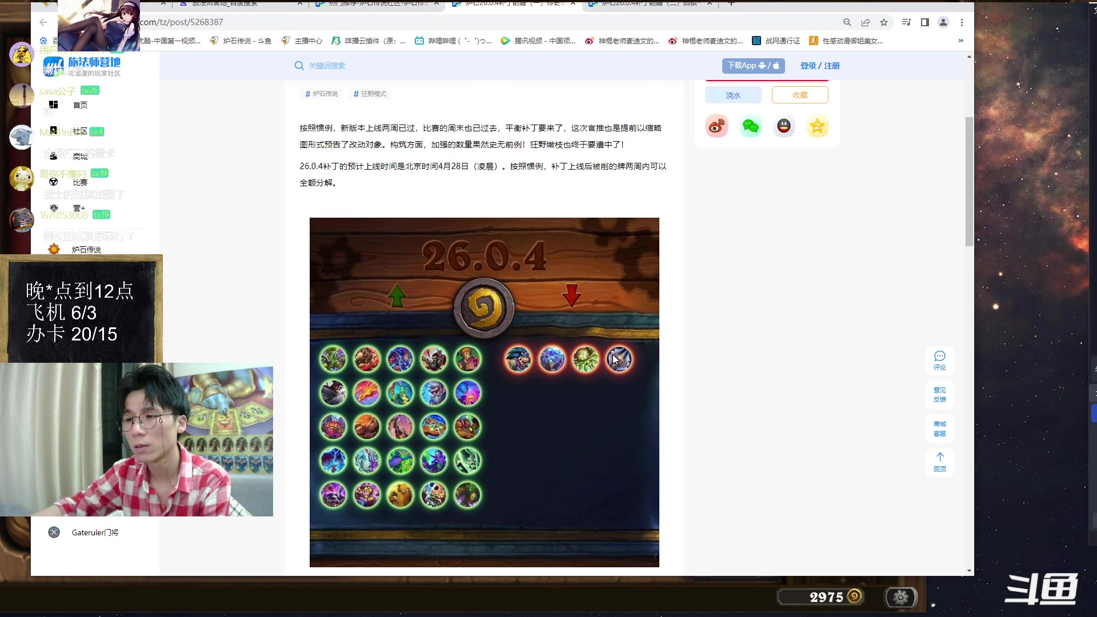
Task: Open the 意见反馈 feedback panel
Action: click(940, 394)
